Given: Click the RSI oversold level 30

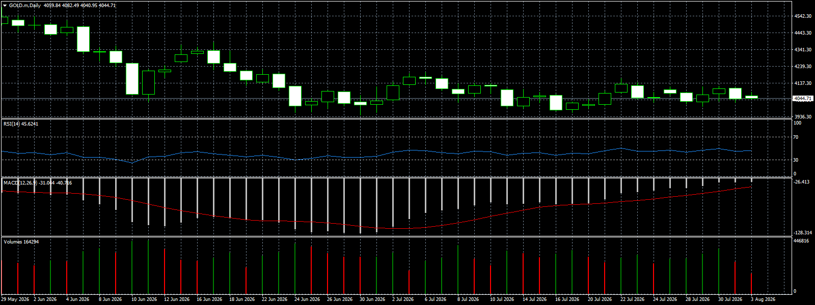Looking at the screenshot, I should click(x=796, y=160).
